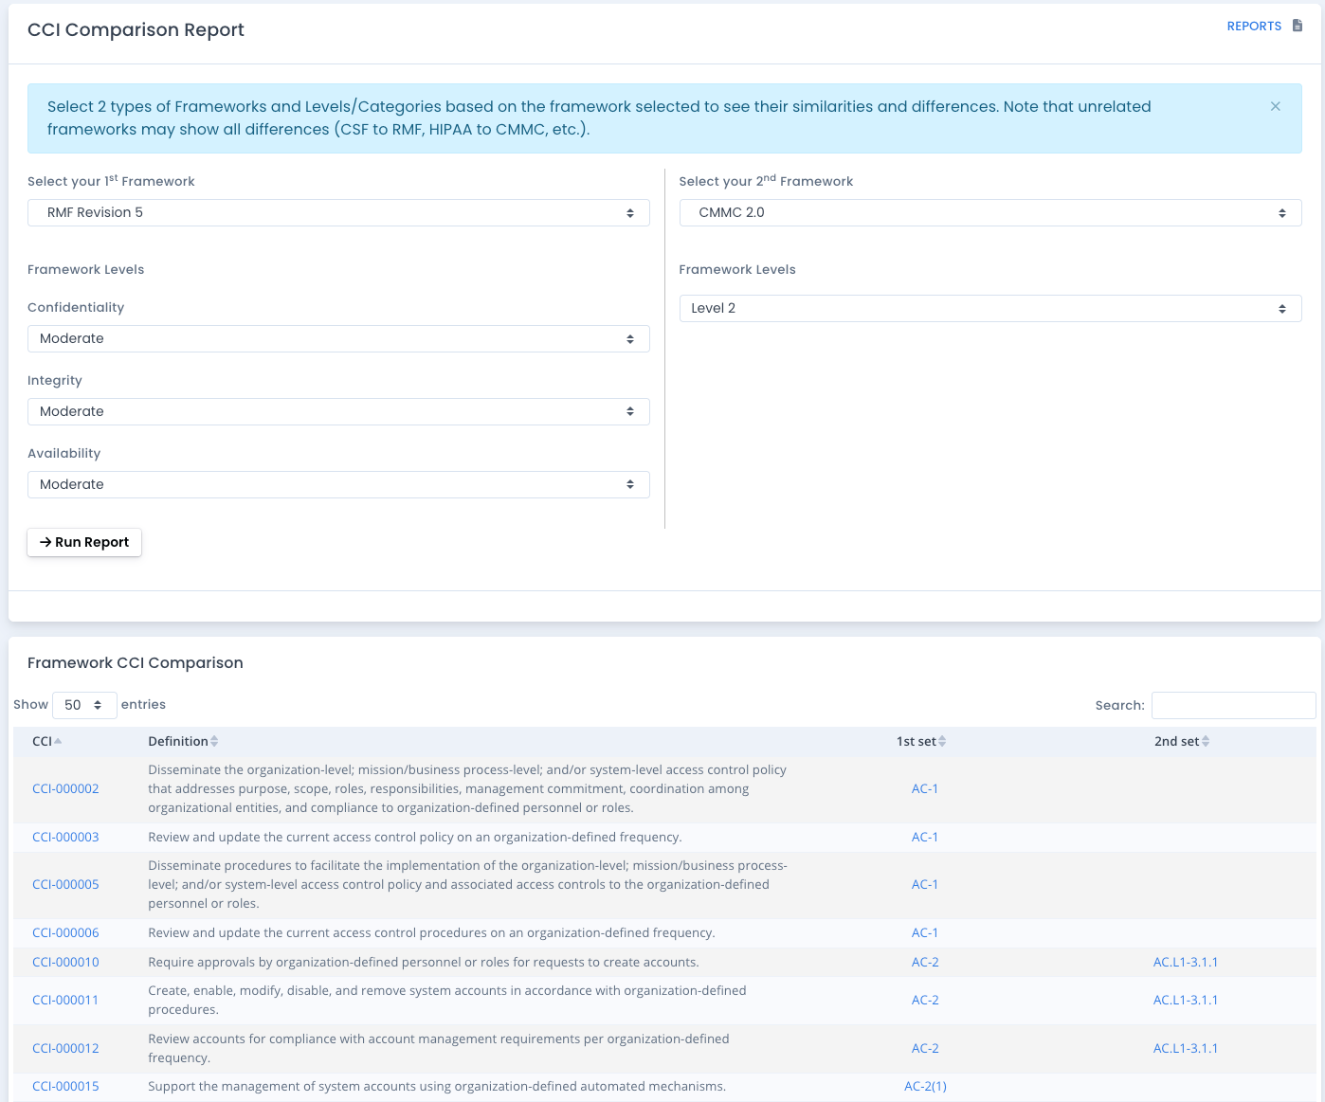Change Framework Levels from Level 2
This screenshot has height=1102, width=1325.
(989, 308)
